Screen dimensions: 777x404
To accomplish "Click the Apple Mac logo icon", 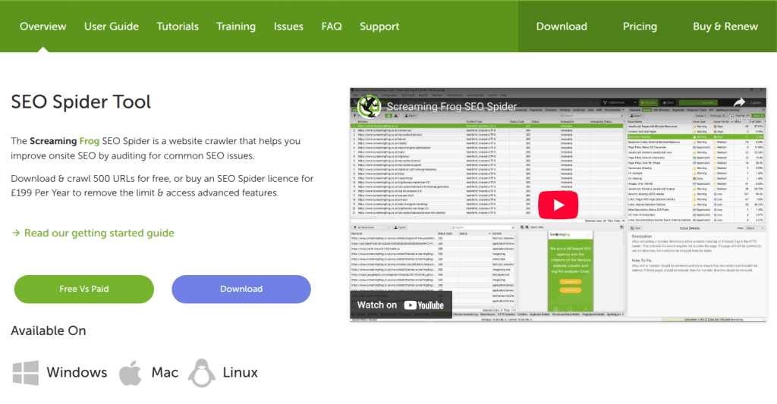I will 129,372.
